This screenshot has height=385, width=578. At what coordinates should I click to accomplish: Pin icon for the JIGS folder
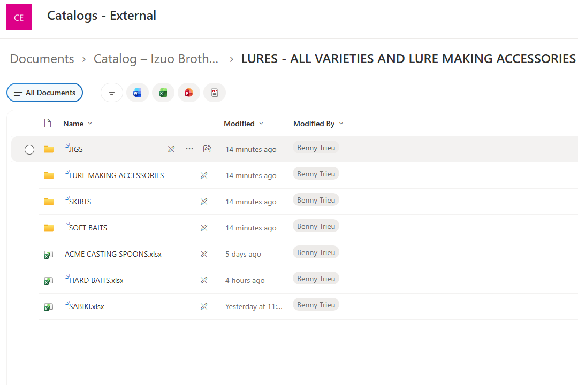(x=171, y=149)
